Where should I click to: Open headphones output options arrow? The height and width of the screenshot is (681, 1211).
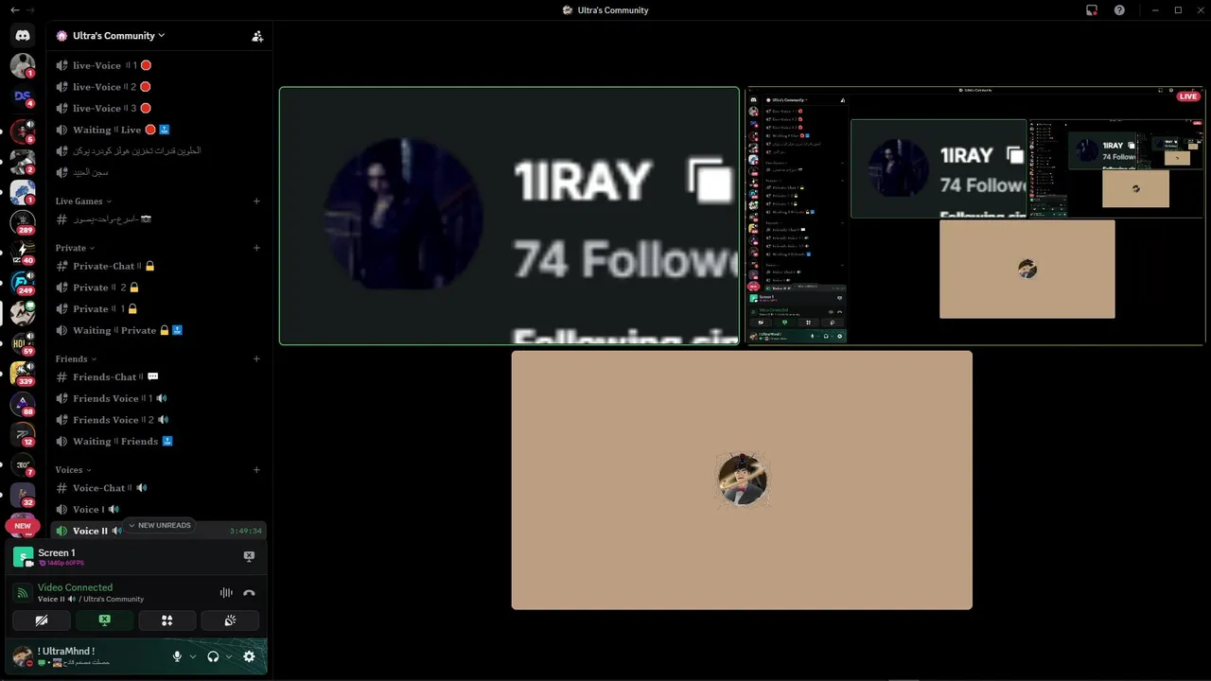(x=229, y=656)
